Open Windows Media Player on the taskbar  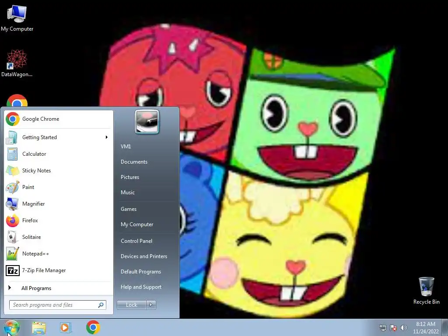coord(66,328)
